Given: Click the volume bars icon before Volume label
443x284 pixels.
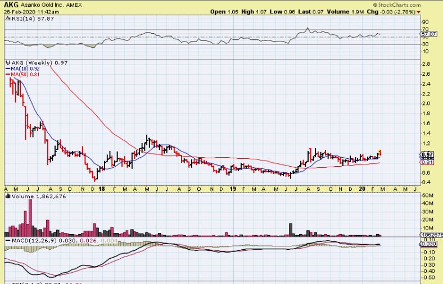Looking at the screenshot, I should 8,196.
